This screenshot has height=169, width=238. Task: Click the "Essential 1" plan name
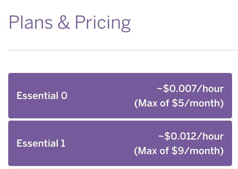[x=41, y=143]
